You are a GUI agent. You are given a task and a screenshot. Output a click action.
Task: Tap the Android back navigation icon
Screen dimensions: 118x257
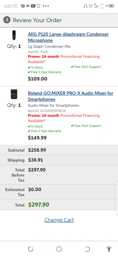tap(88, 249)
